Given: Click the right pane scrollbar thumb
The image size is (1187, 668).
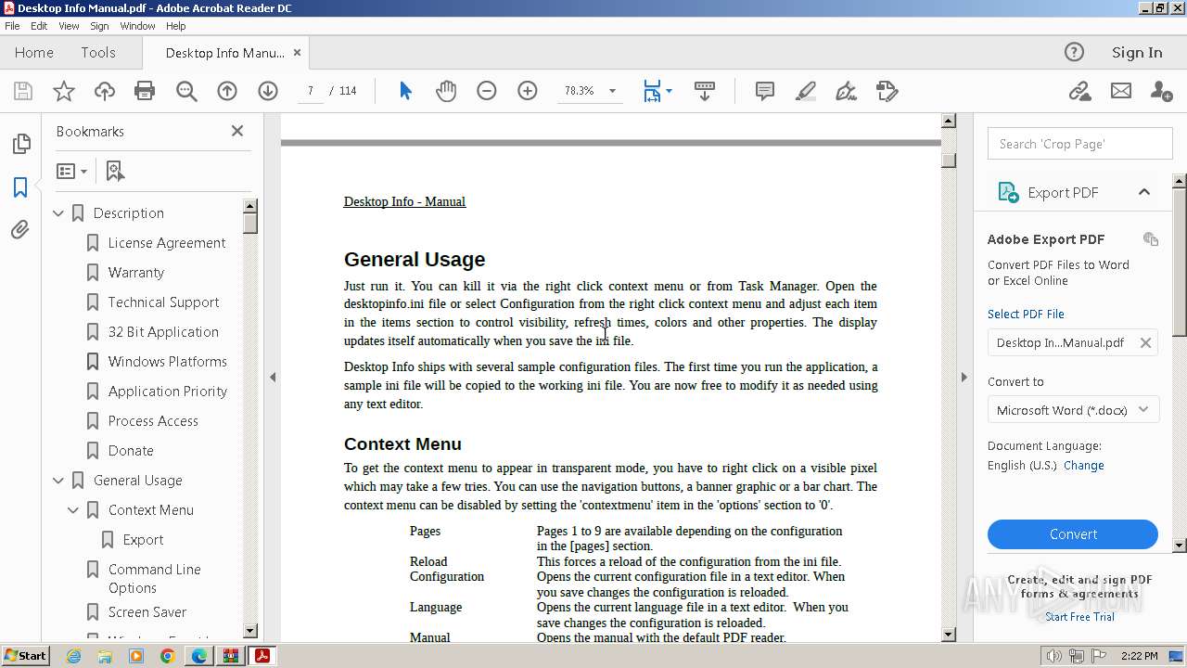Looking at the screenshot, I should [x=1180, y=262].
